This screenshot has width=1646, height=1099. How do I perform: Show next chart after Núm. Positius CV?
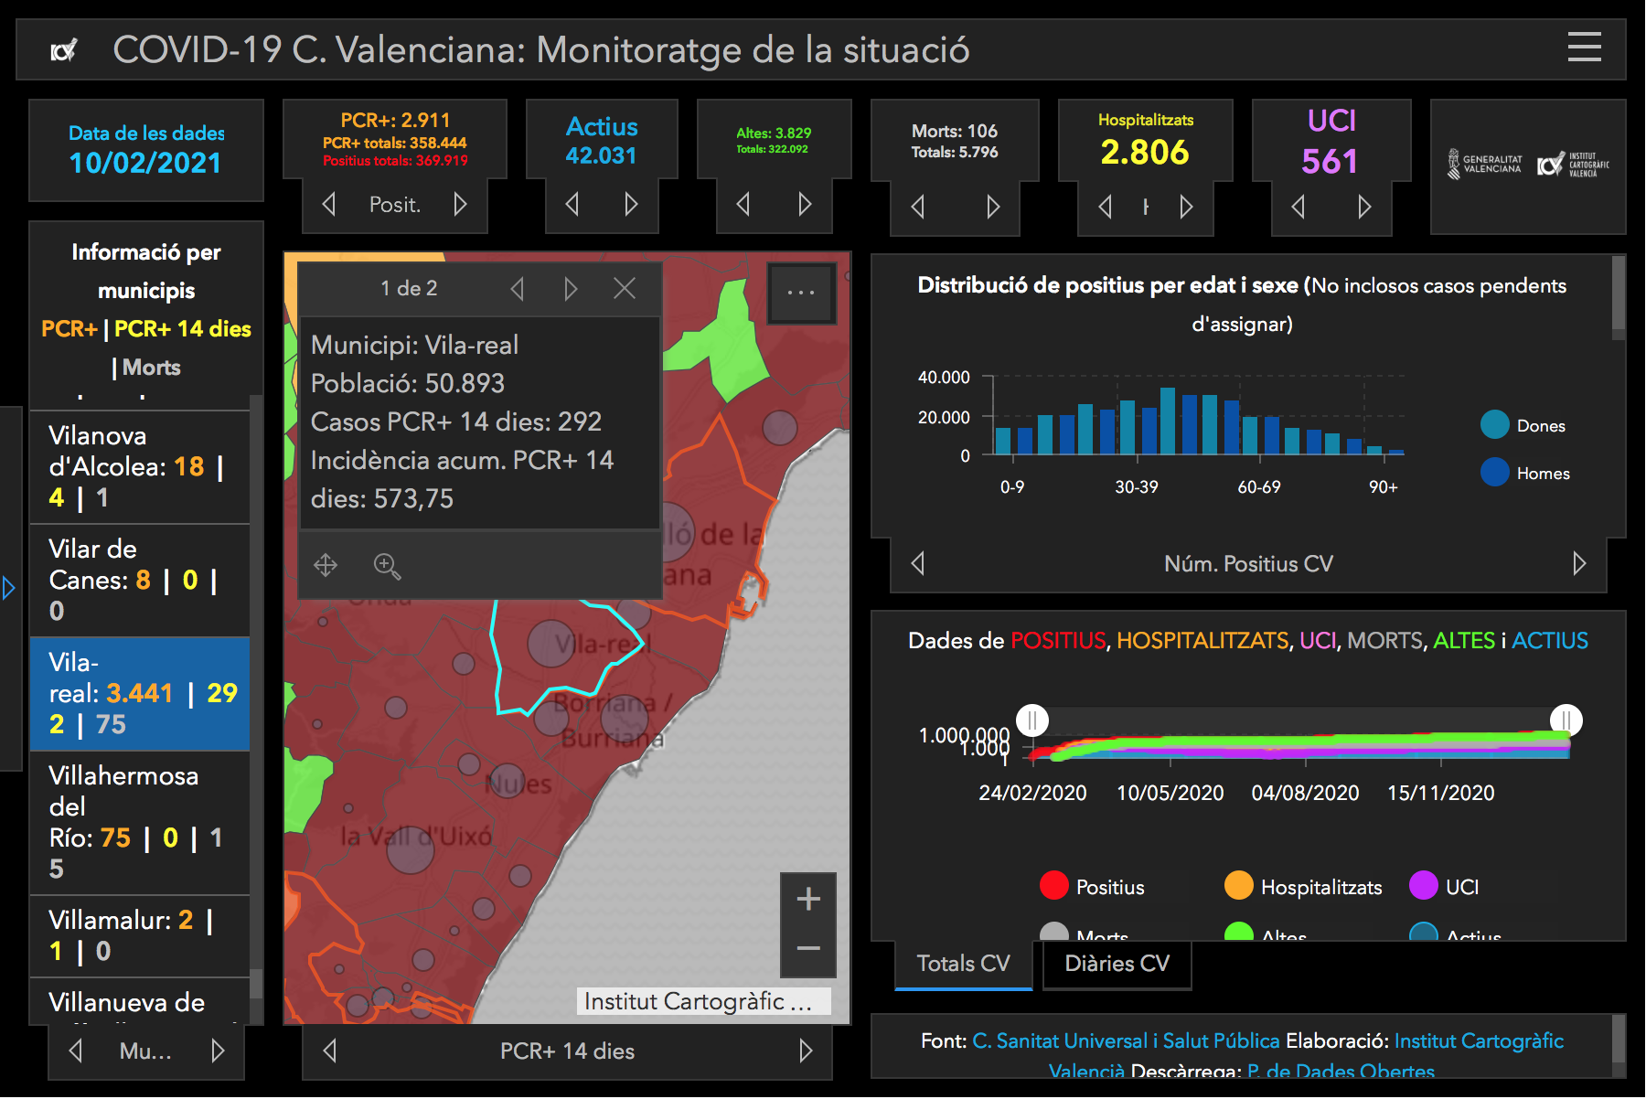1579,563
